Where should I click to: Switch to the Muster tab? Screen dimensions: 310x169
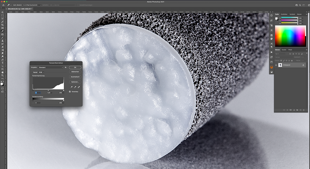(x=299, y=14)
